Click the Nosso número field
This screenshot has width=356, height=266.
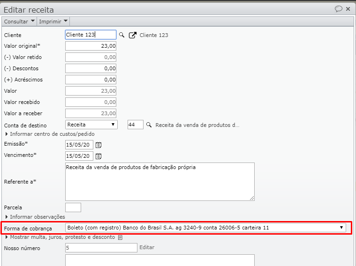101,248
